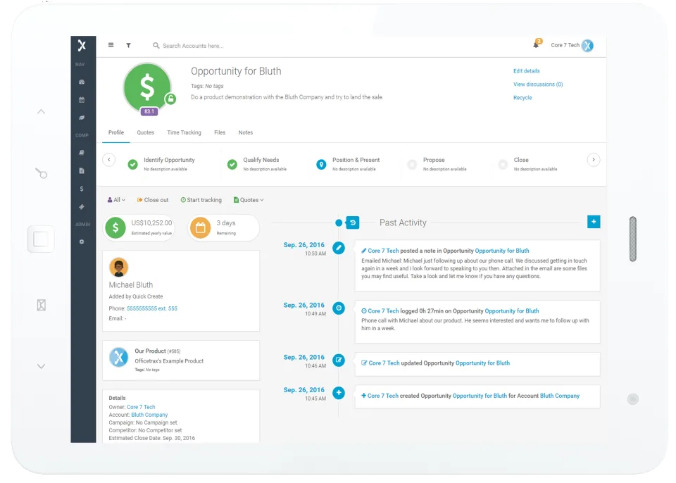The height and width of the screenshot is (483, 676).
Task: Click the Search Accounts input field
Action: [x=193, y=46]
